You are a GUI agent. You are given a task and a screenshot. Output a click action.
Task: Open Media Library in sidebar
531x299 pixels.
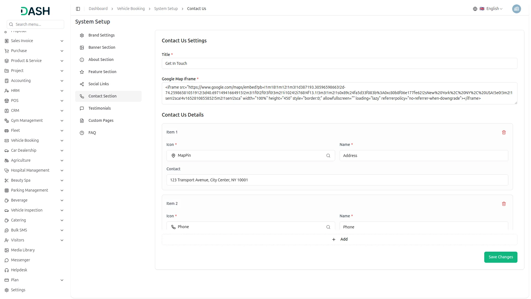(x=23, y=250)
